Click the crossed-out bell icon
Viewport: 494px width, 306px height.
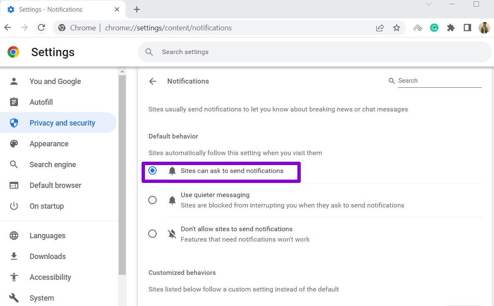pos(172,234)
